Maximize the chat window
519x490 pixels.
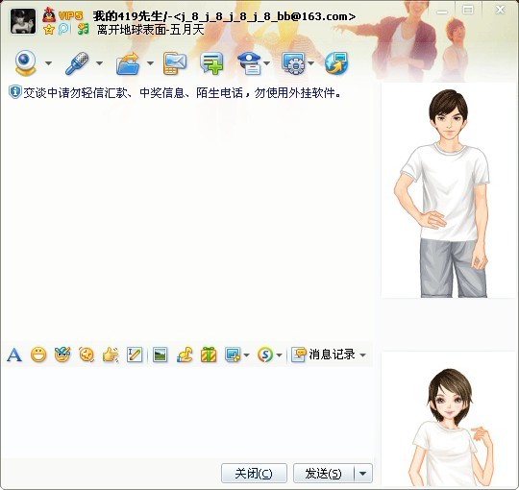[468, 10]
